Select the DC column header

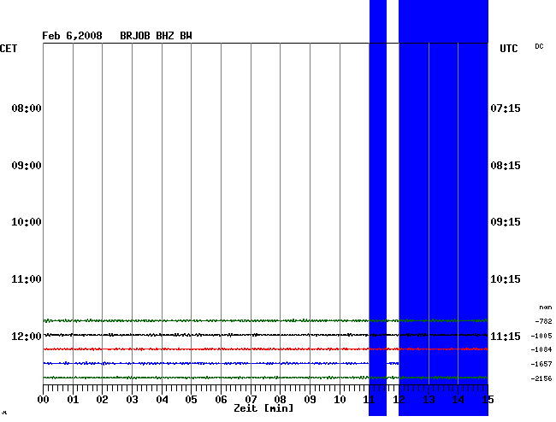pos(539,46)
